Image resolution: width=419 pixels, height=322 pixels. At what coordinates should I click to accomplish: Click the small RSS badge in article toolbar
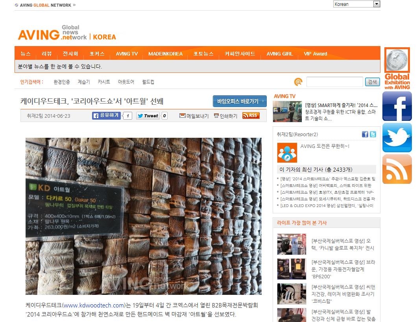click(251, 116)
